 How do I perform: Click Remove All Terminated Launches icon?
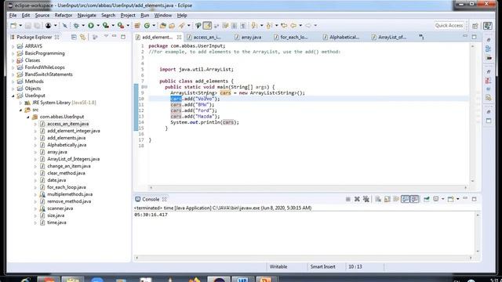pyautogui.click(x=366, y=199)
